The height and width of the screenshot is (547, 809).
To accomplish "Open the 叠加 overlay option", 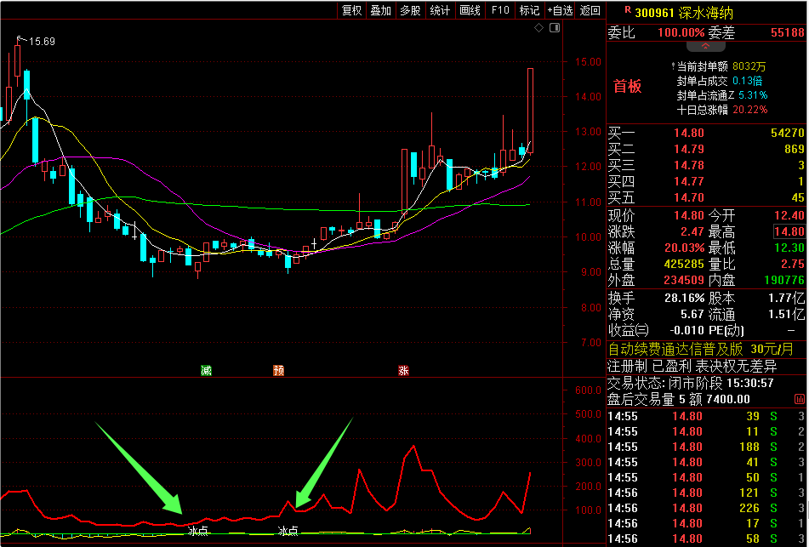I will click(x=381, y=10).
